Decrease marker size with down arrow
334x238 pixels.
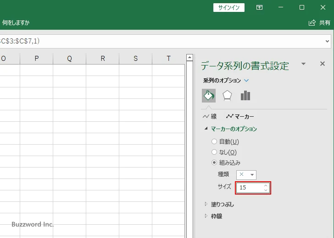[266, 190]
